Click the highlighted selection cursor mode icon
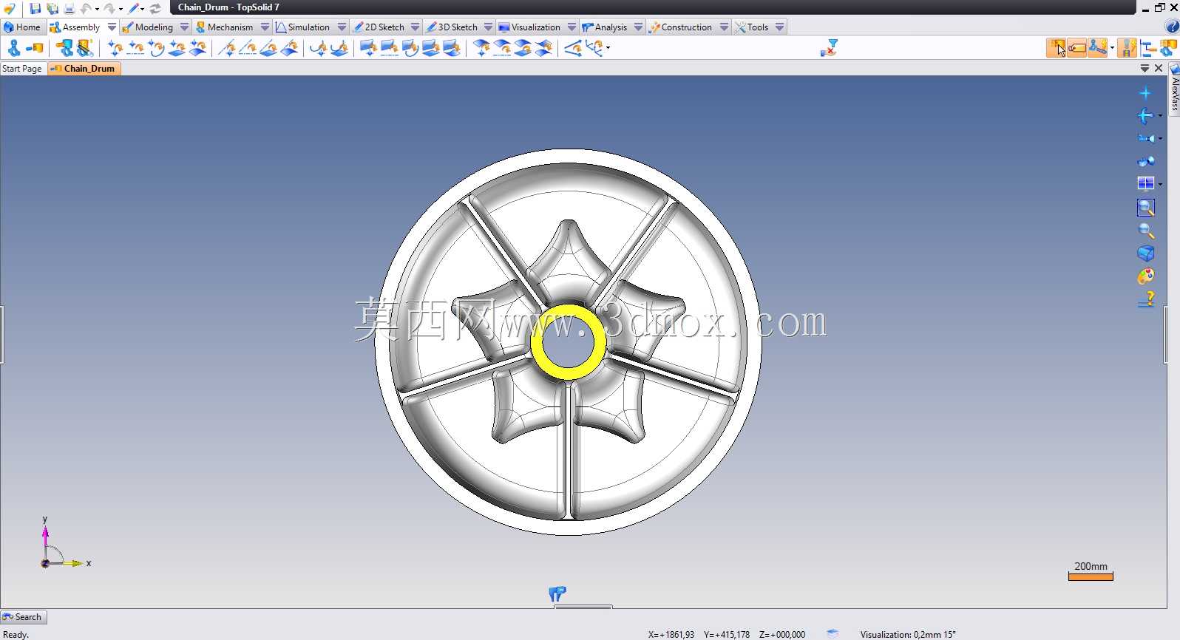 pos(1057,48)
